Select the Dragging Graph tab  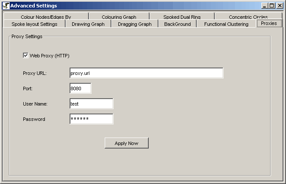tap(134, 24)
